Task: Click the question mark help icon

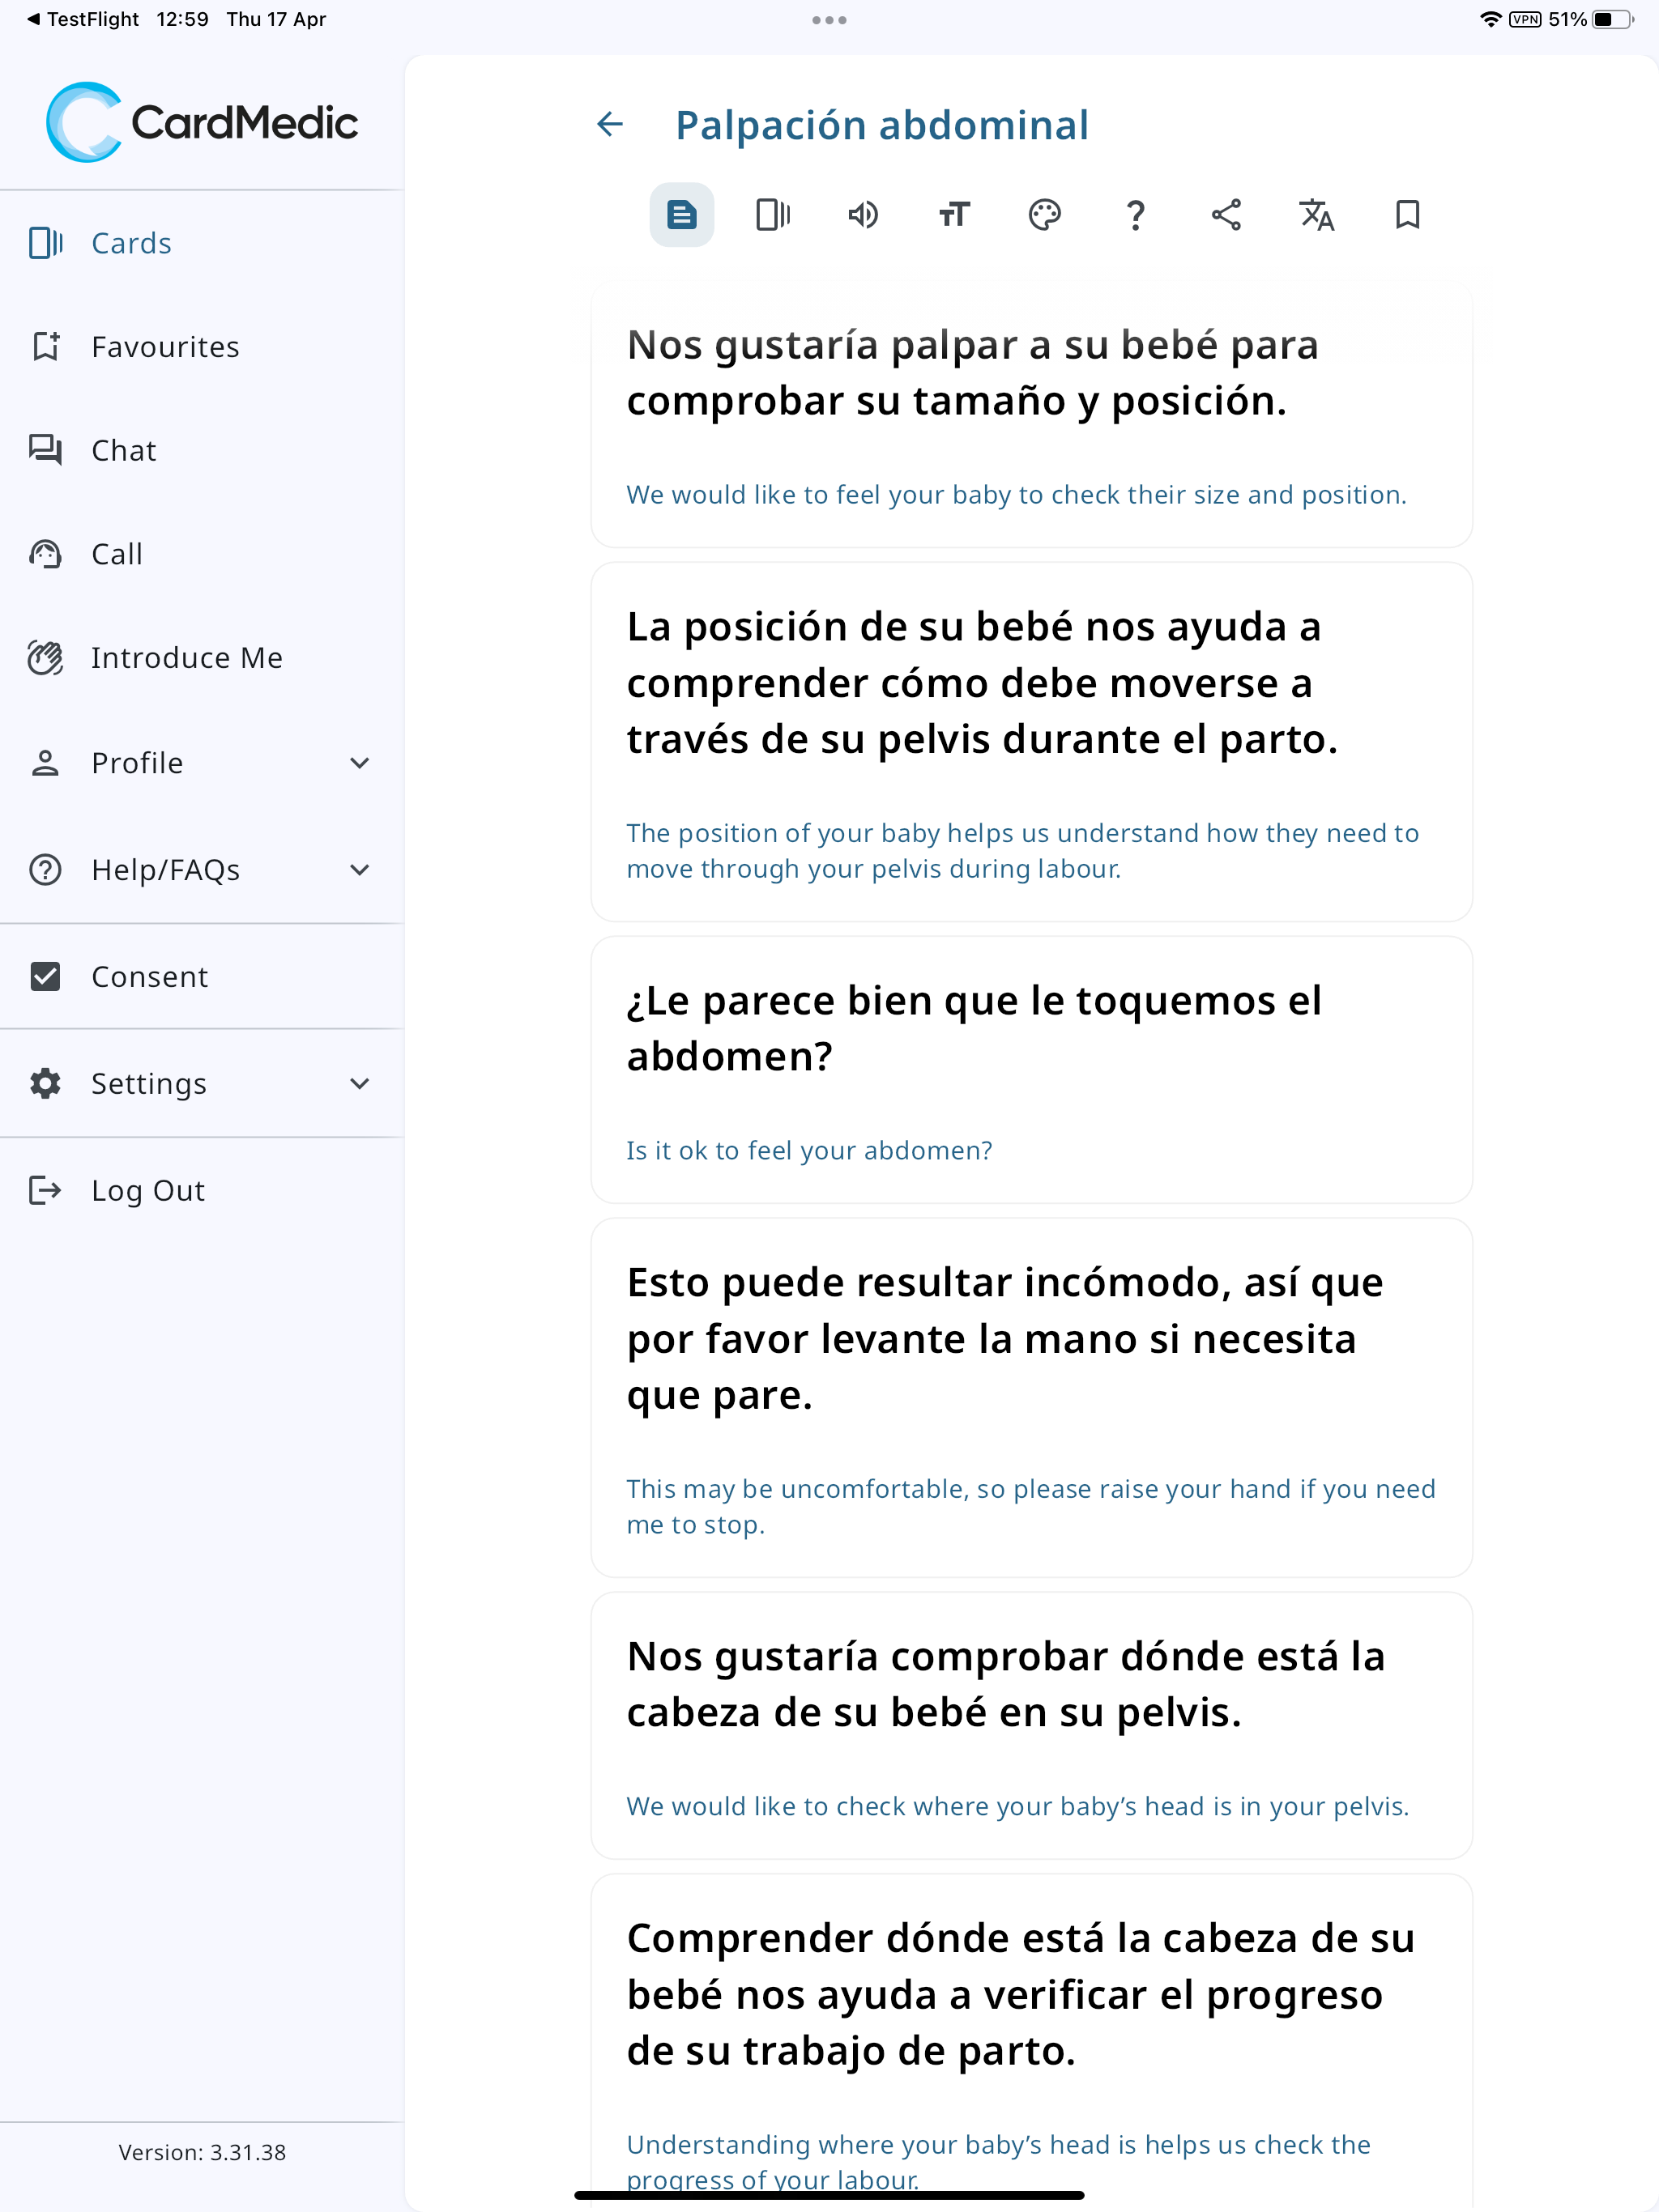Action: click(x=1135, y=215)
